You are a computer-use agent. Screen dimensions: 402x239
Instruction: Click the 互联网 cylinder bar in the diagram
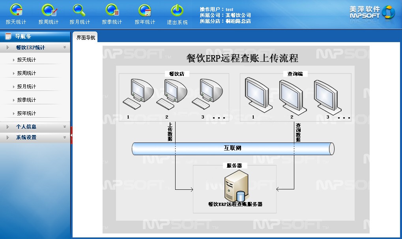[233, 148]
